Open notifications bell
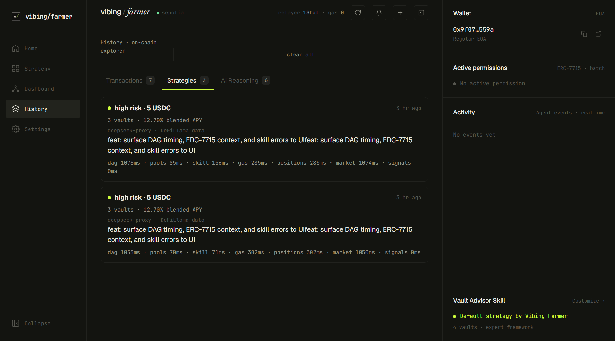615x341 pixels. [x=379, y=13]
